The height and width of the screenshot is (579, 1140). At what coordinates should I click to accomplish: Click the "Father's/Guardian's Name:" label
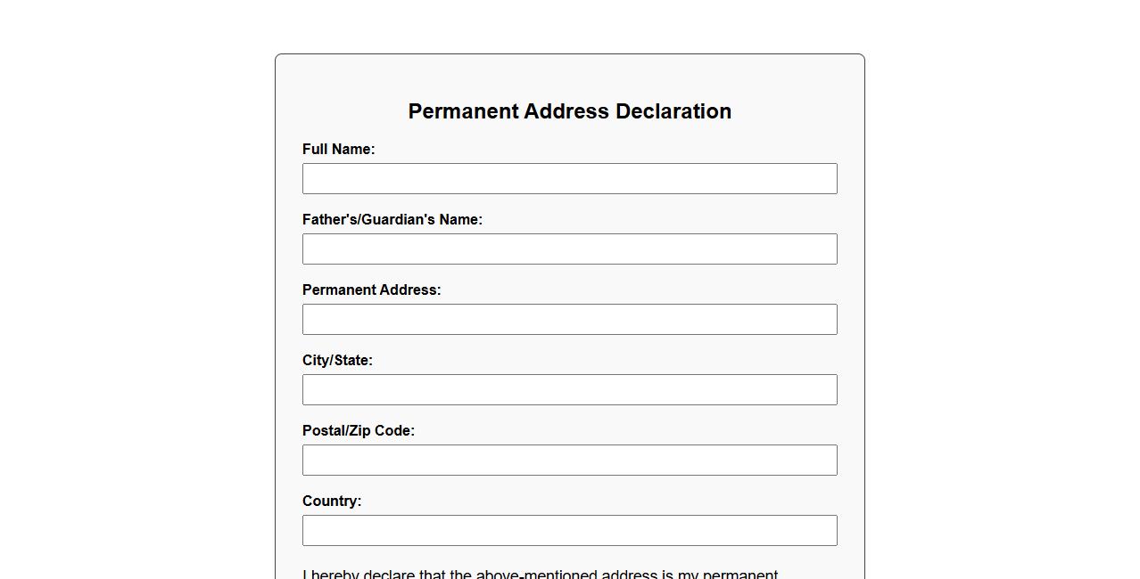[x=392, y=220]
